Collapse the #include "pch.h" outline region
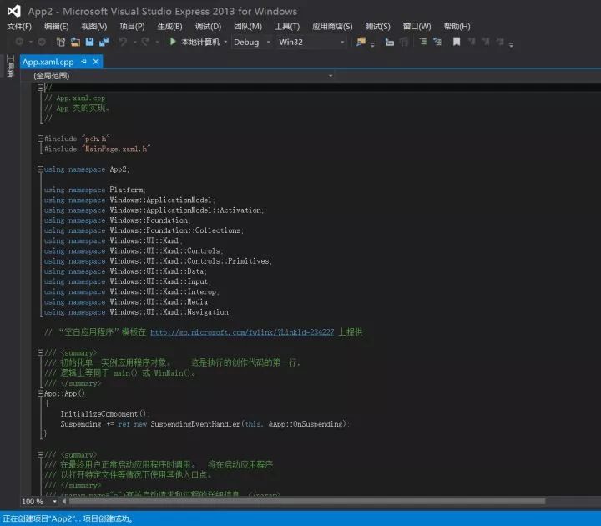Screen dimensions: 601x526 [40, 139]
